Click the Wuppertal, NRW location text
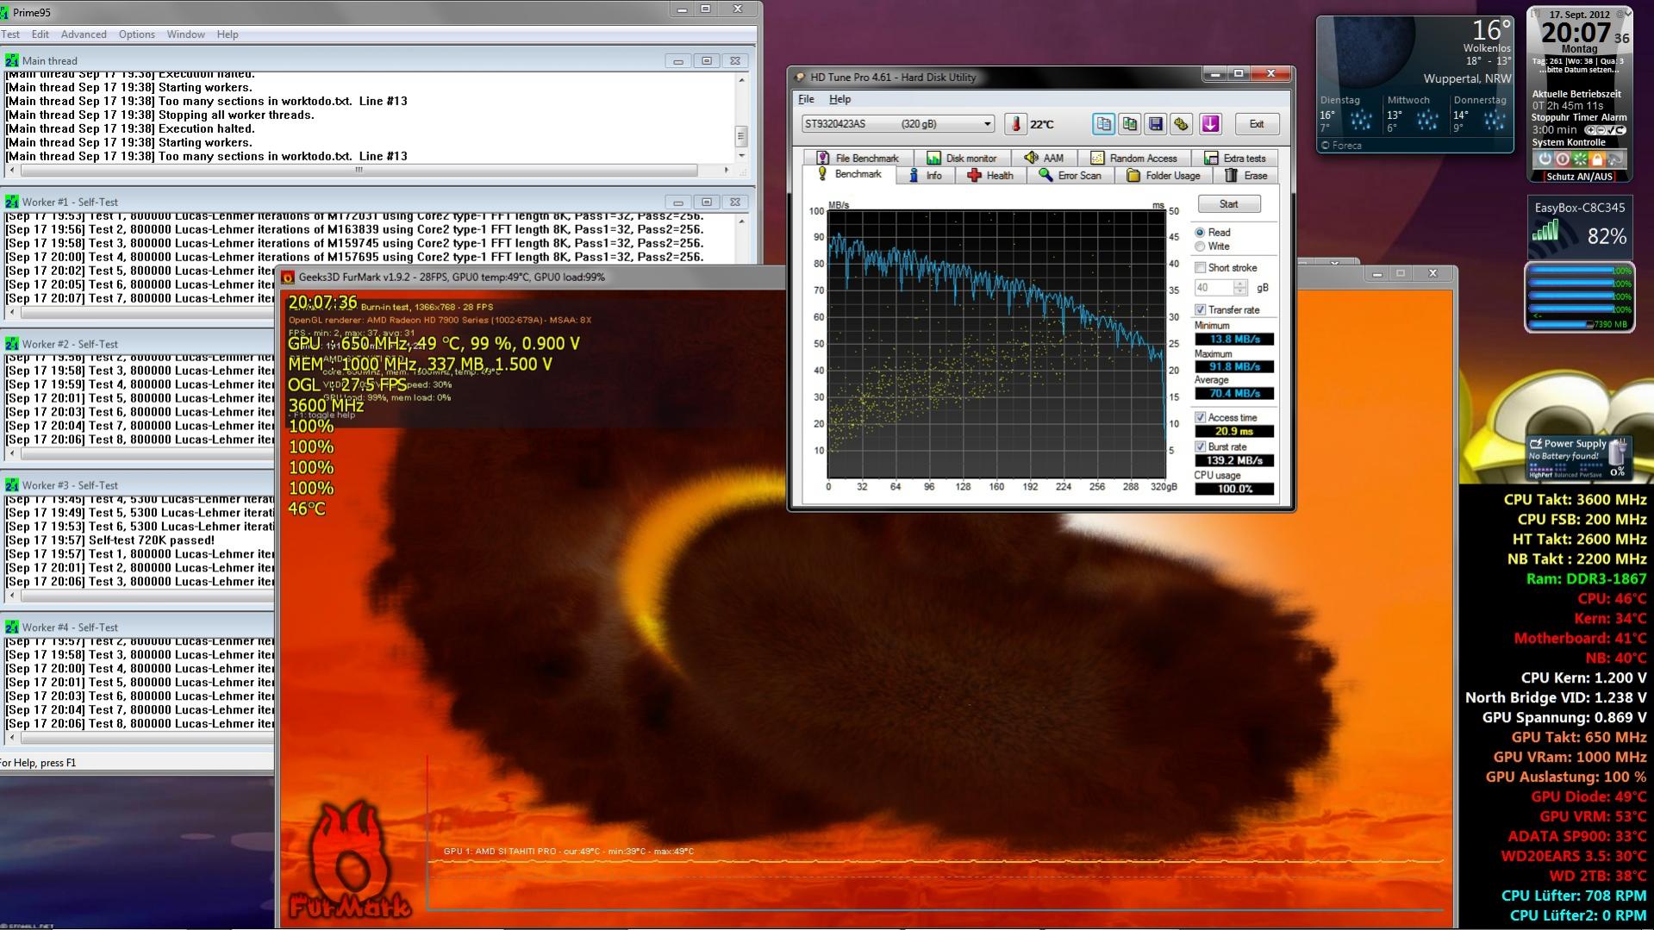The width and height of the screenshot is (1654, 930). (1467, 78)
